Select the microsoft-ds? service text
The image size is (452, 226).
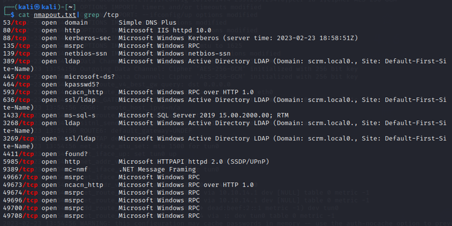tap(90, 77)
